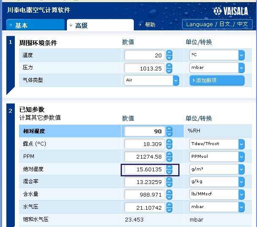Switch to the 高级 tab
Viewport: 257px width, 227px height.
pyautogui.click(x=99, y=25)
